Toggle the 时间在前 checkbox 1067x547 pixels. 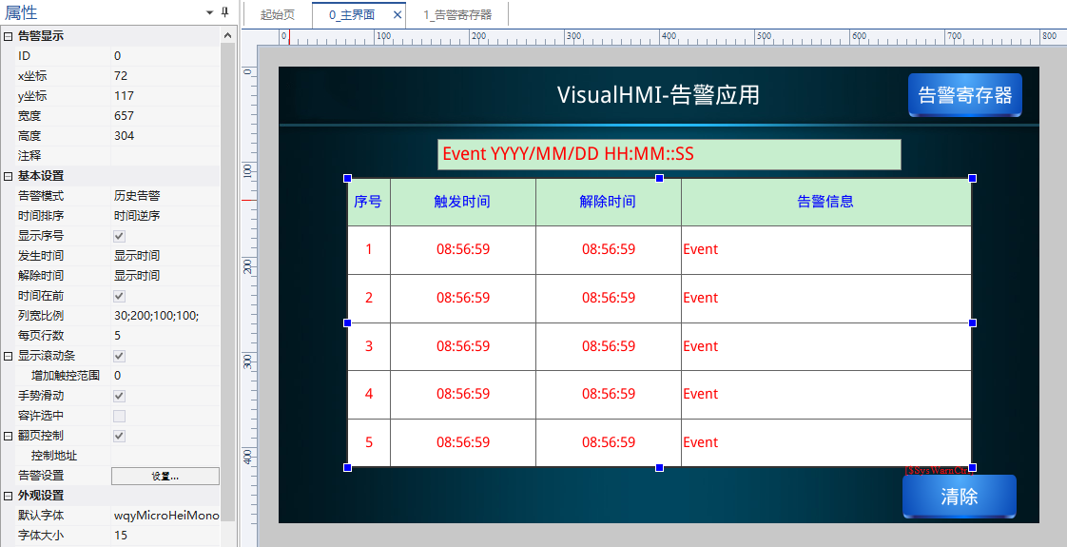pyautogui.click(x=119, y=296)
